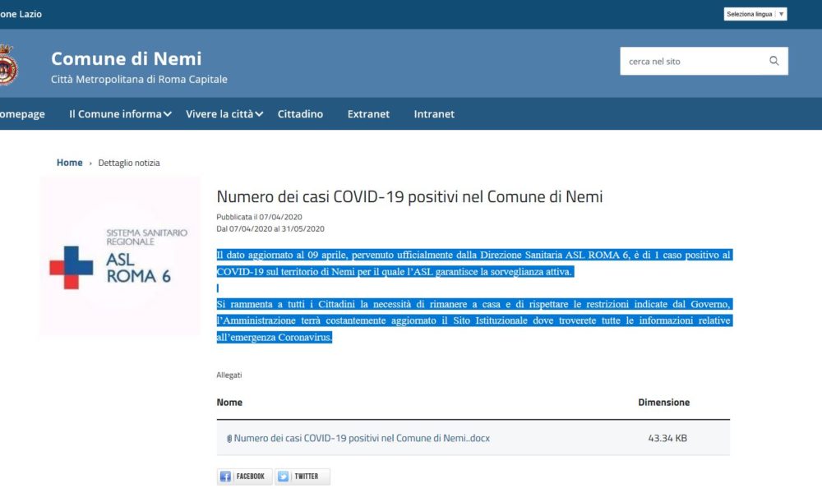Screen dimensions: 822x493
Task: Open the Cittadino menu item
Action: [x=300, y=113]
